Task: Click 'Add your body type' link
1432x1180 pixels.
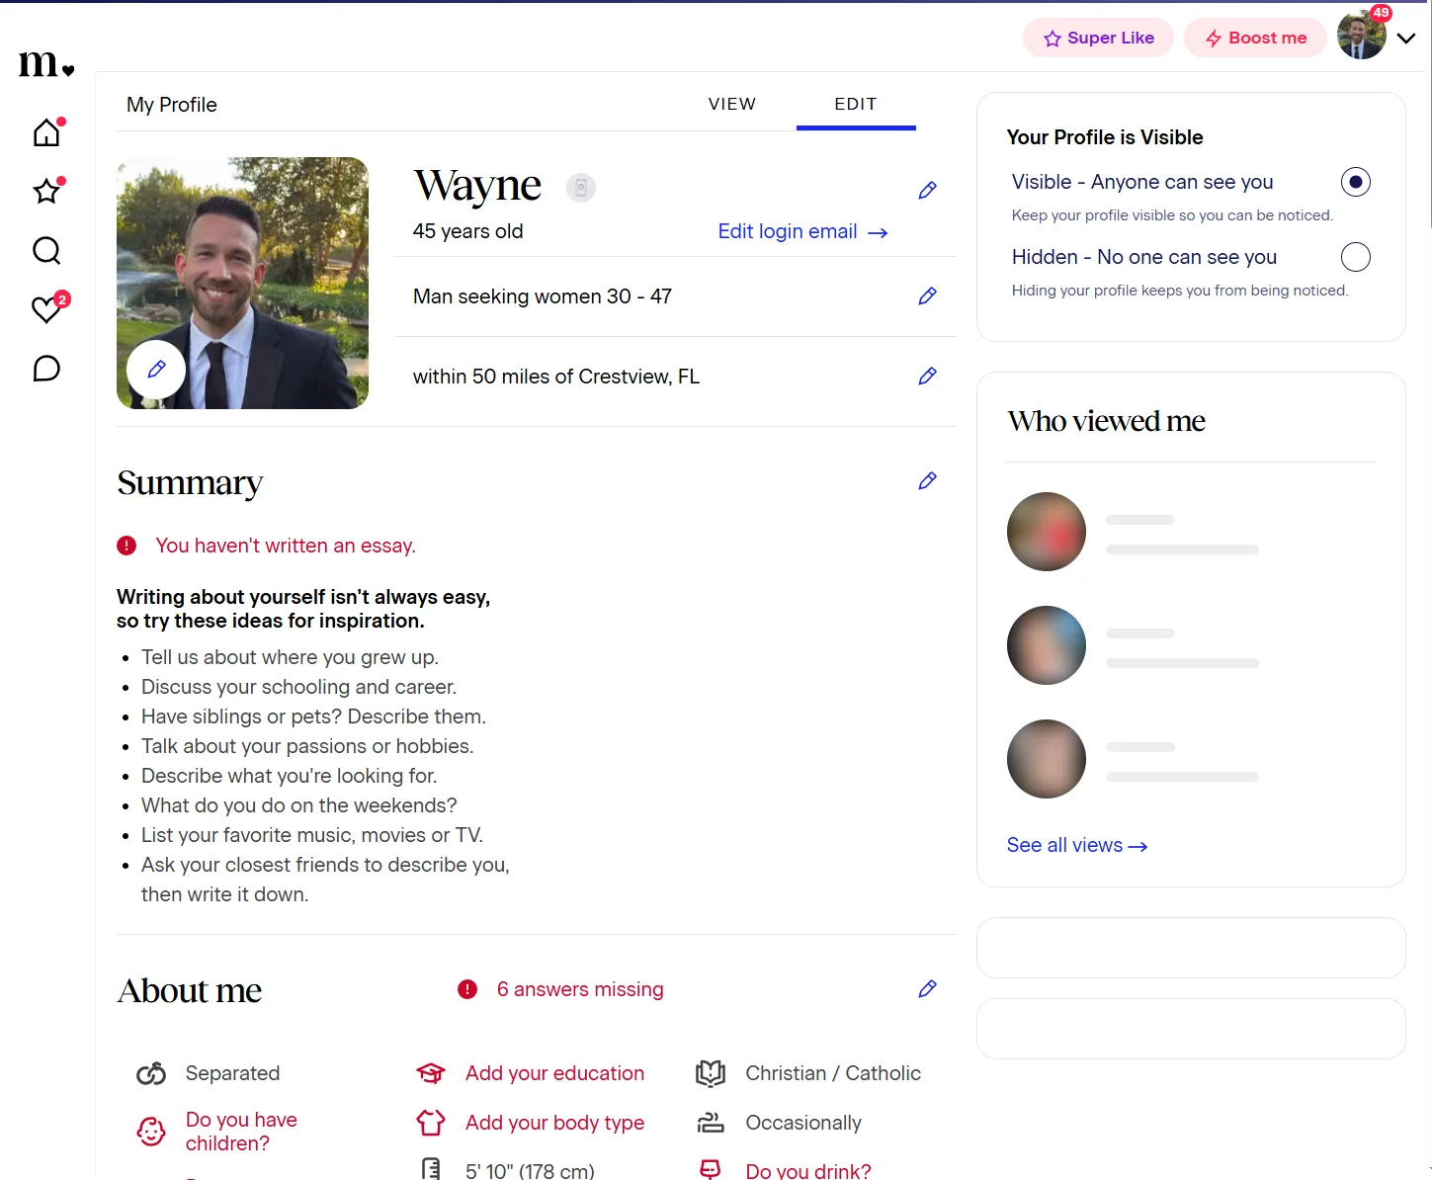Action: tap(554, 1123)
